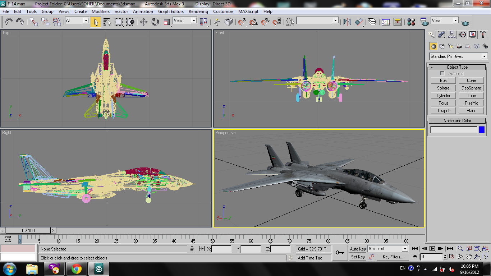Switch to the Modify command panel tab
The height and width of the screenshot is (276, 491).
tap(441, 34)
